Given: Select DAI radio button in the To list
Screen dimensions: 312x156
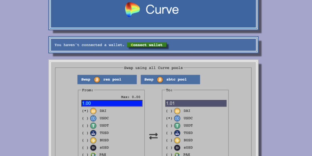Looking at the screenshot, I should [169, 111].
